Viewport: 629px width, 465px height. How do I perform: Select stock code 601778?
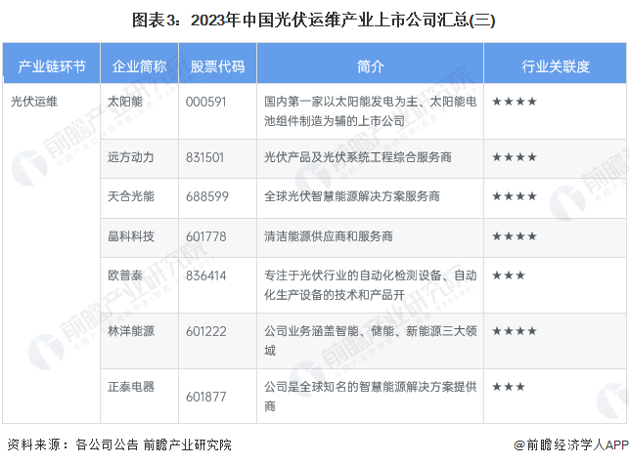coord(205,236)
